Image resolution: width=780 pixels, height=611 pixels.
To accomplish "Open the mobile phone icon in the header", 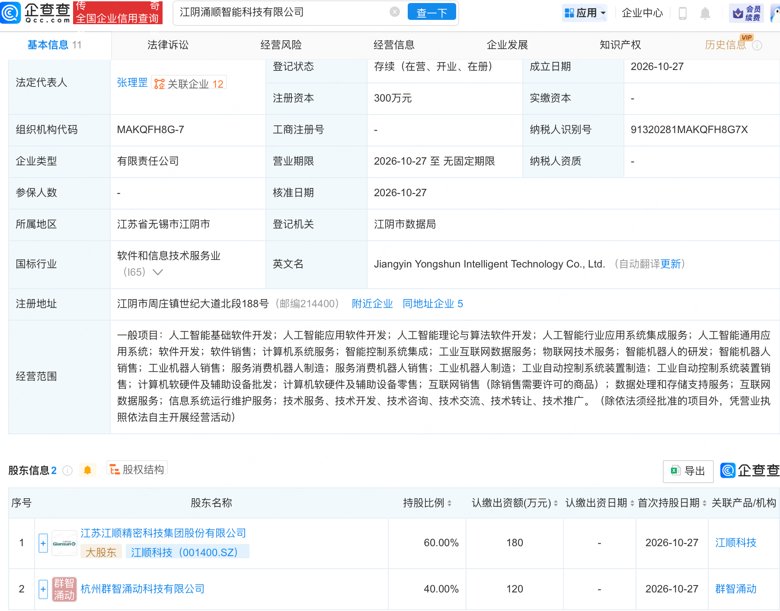I will [x=683, y=13].
